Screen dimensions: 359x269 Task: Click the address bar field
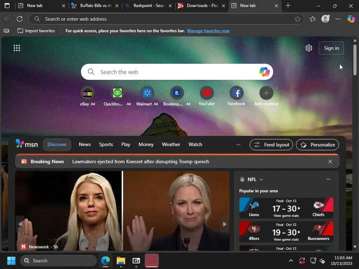[166, 19]
